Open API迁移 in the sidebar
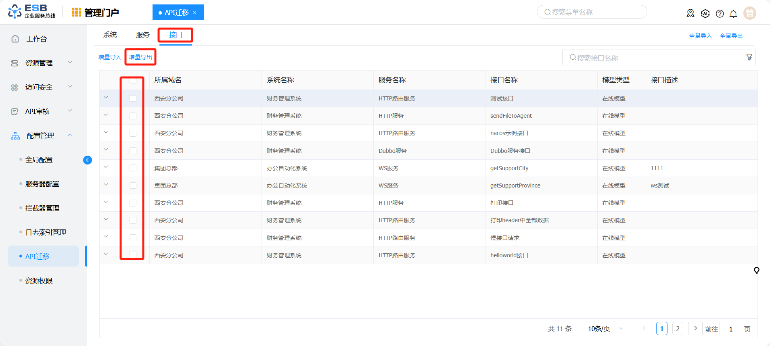This screenshot has width=770, height=346. (38, 256)
